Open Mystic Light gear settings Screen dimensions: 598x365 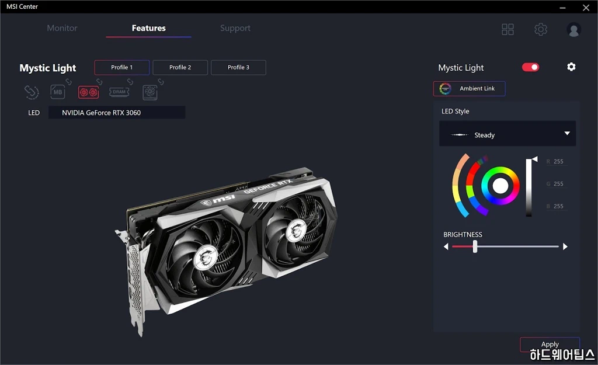click(571, 67)
